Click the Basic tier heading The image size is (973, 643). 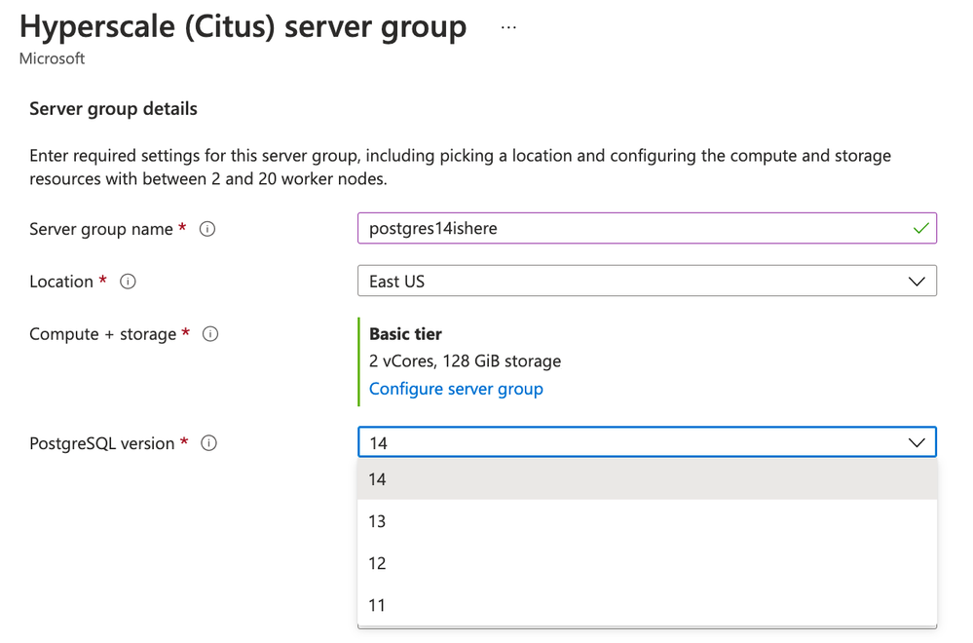(405, 334)
